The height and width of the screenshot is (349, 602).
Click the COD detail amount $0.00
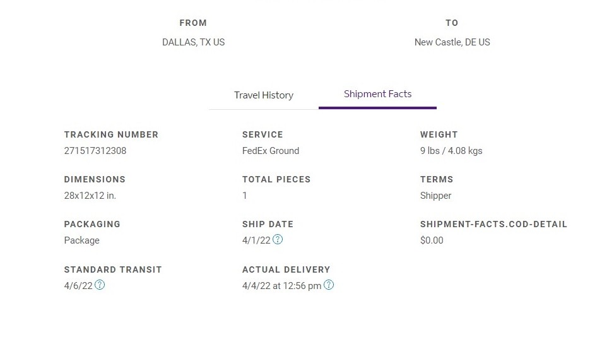pyautogui.click(x=432, y=240)
